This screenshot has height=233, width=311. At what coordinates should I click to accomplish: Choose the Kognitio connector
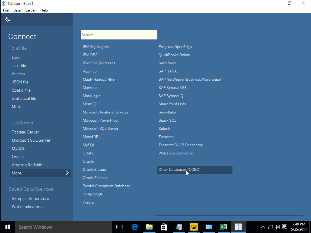90,71
